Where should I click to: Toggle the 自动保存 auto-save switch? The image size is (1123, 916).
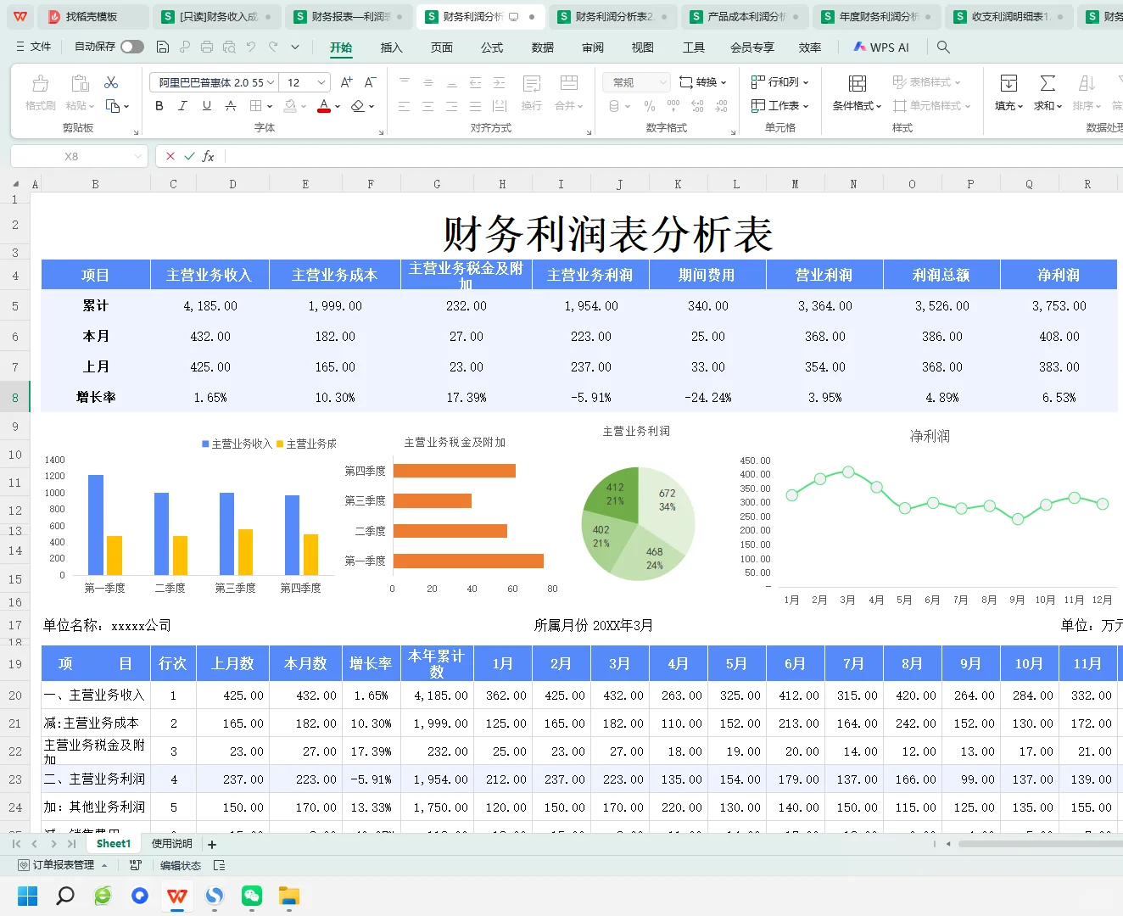(132, 47)
